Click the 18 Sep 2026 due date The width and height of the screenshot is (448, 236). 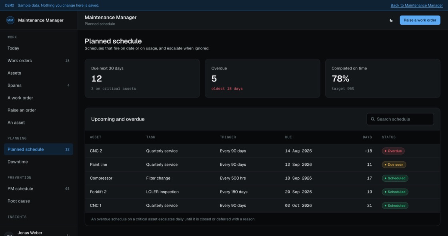pyautogui.click(x=298, y=178)
